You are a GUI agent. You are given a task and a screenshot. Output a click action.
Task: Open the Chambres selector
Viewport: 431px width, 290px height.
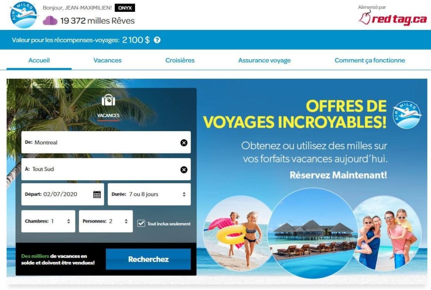[x=48, y=221]
